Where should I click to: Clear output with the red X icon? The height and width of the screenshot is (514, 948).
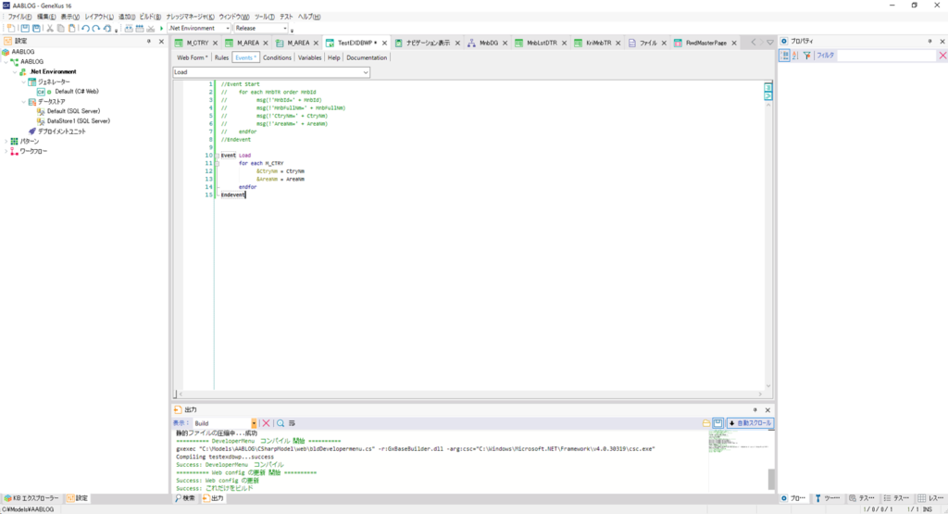(x=266, y=423)
